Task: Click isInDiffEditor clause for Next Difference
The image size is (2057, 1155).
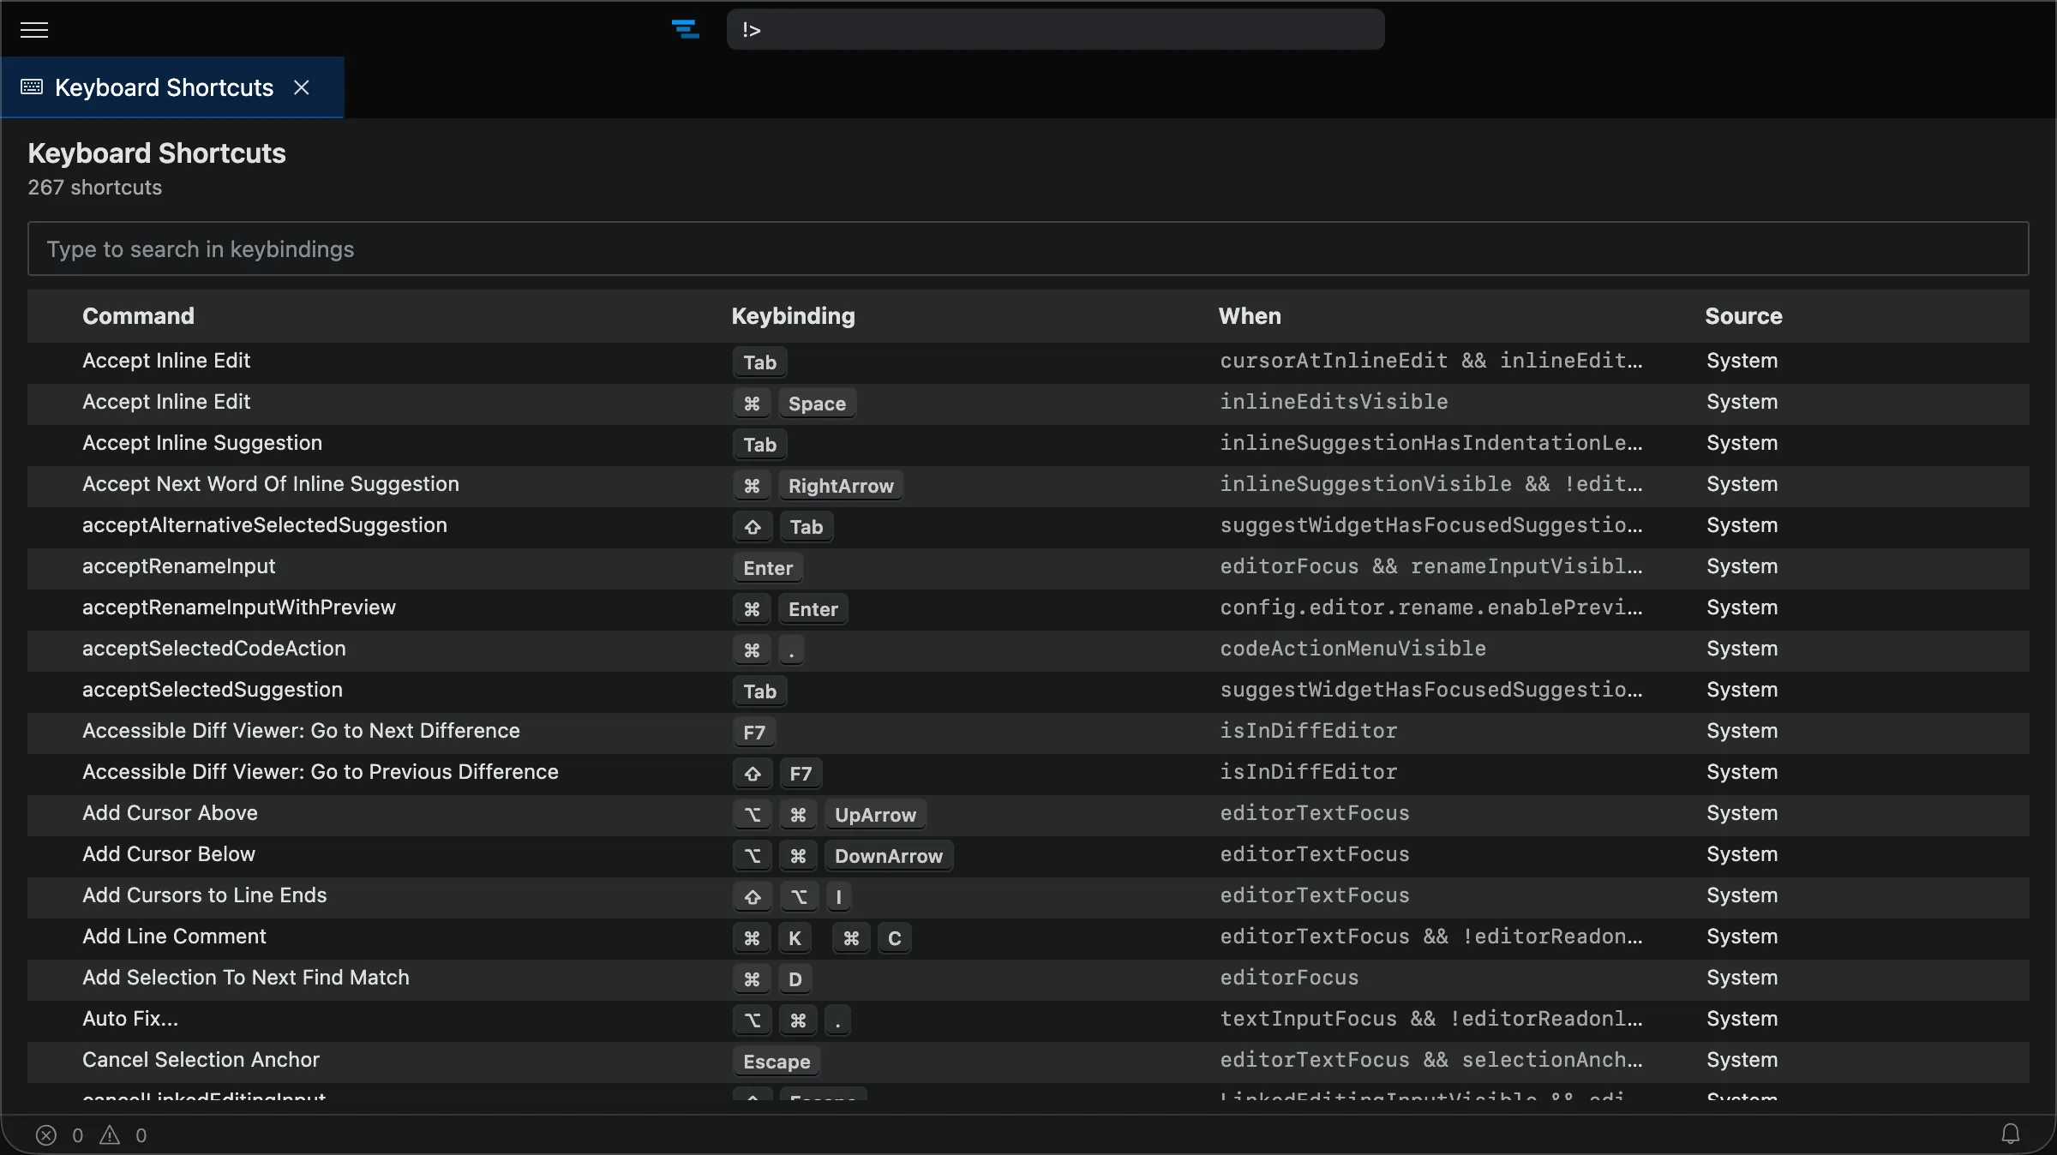Action: 1308,731
